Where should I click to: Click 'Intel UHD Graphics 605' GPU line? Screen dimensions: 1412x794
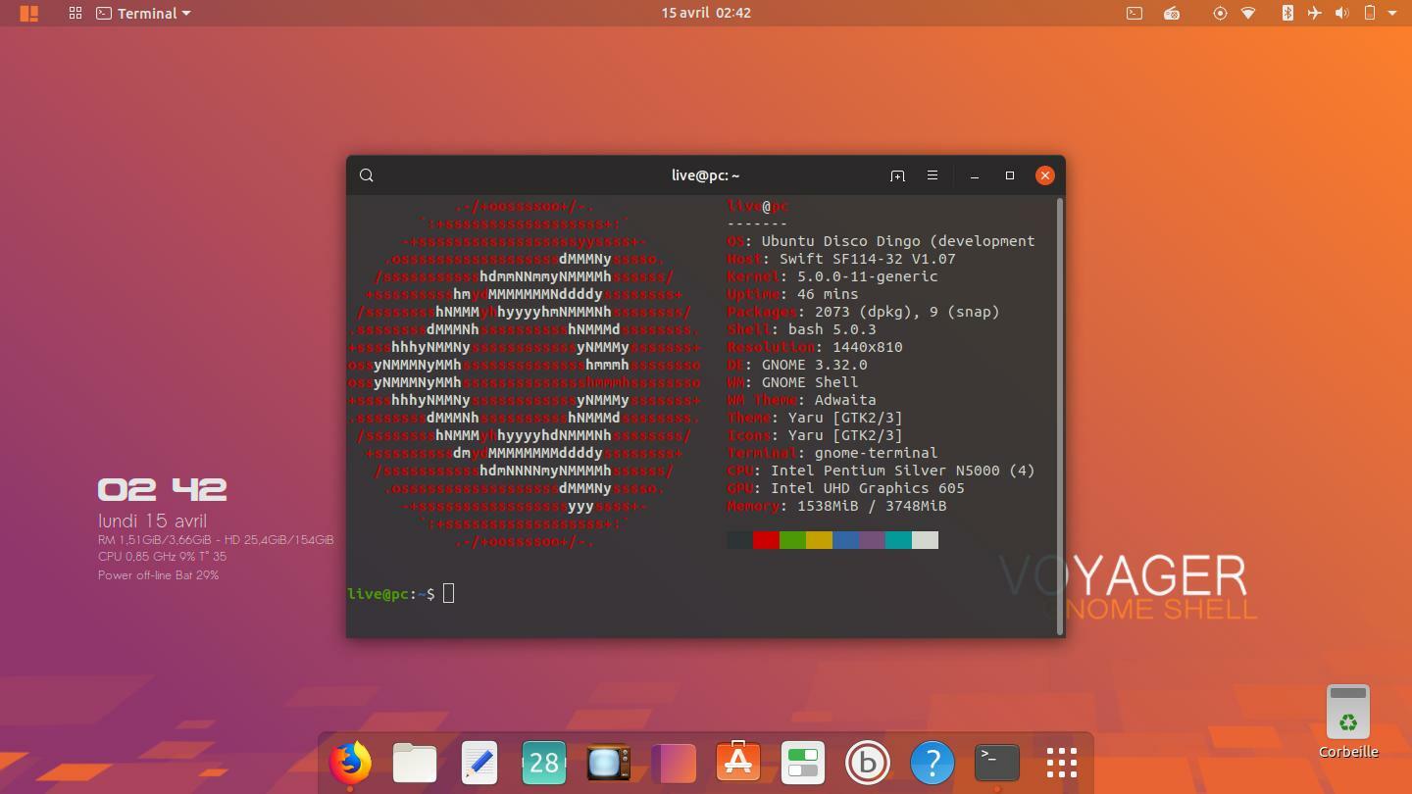(x=868, y=488)
